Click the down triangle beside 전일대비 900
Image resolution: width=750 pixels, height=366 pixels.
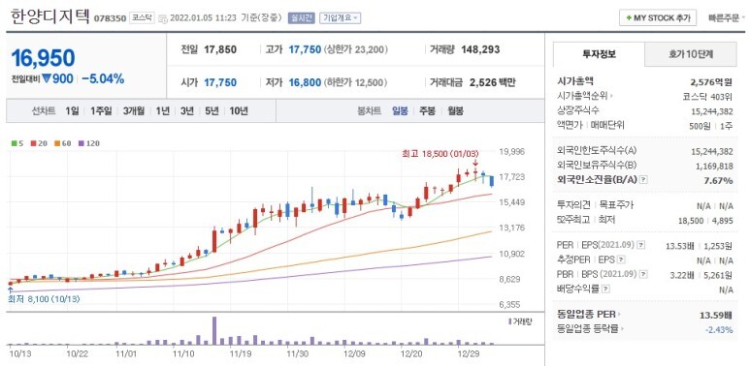point(46,78)
